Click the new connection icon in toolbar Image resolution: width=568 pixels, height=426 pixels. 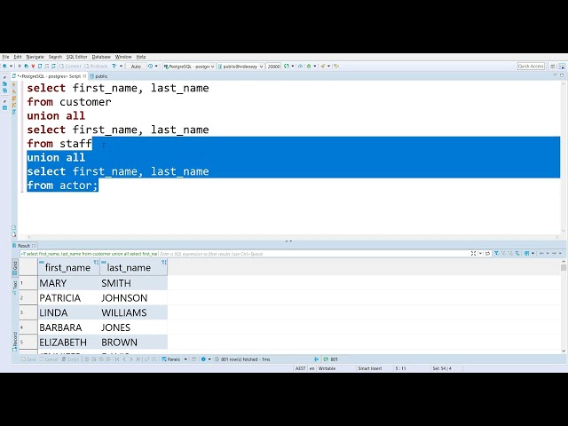coord(5,66)
